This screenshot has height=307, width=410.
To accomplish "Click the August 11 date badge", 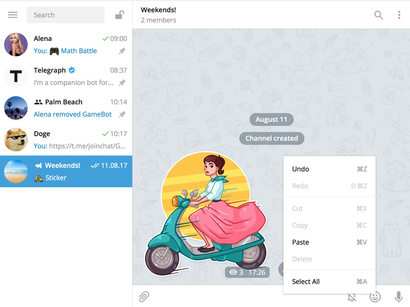I will pyautogui.click(x=271, y=120).
